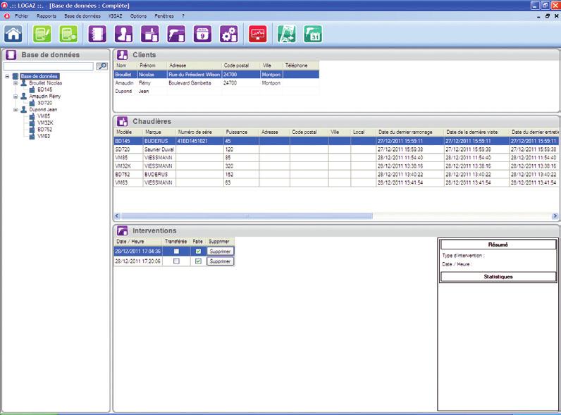The height and width of the screenshot is (415, 561).
Task: Select the Saunier Duval cell in Chaudières
Action: click(159, 149)
